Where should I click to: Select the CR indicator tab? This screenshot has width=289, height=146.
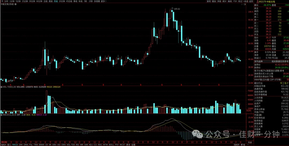(x=47, y=145)
